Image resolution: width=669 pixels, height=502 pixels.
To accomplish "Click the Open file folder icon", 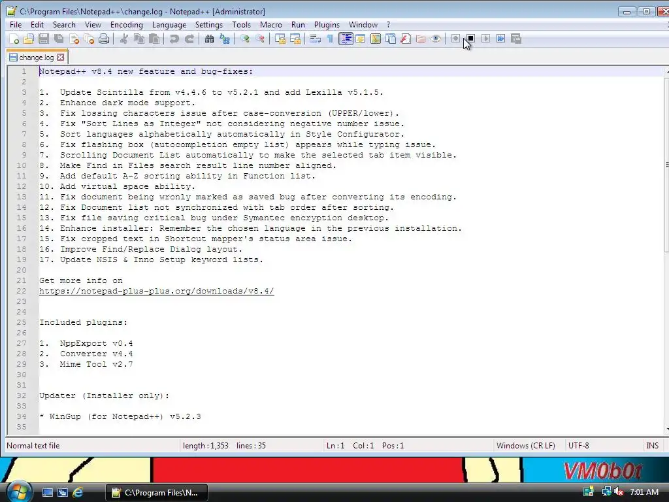I will [29, 39].
